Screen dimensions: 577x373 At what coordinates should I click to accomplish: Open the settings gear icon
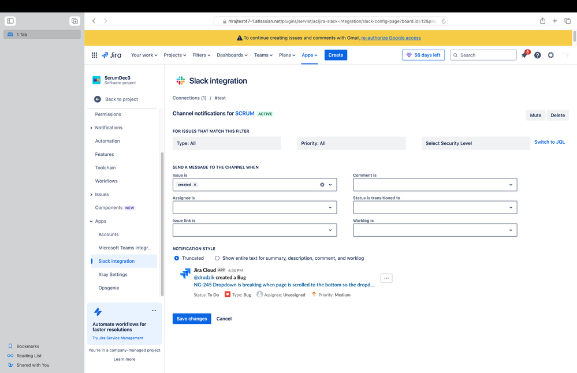tap(551, 55)
